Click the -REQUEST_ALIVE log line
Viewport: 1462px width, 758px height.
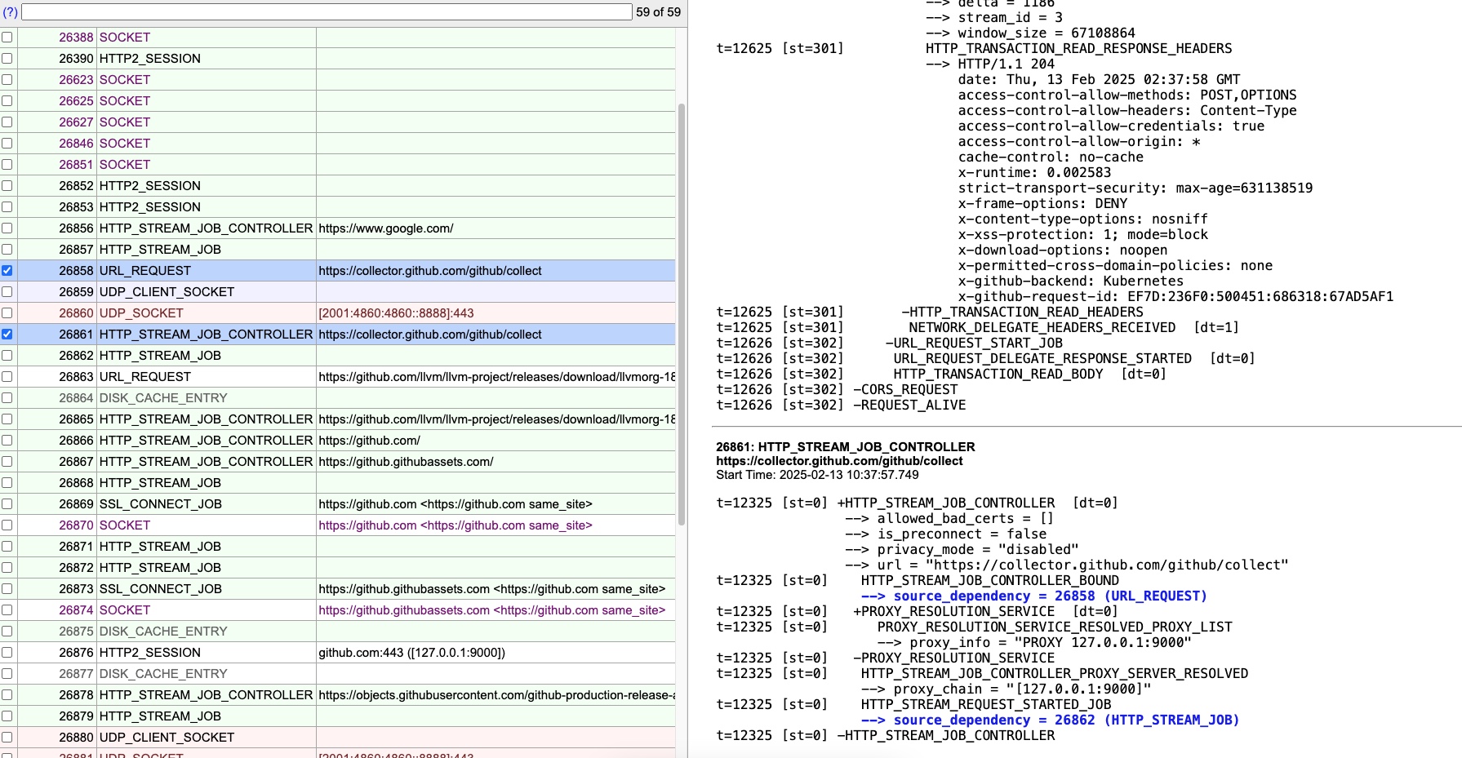(909, 406)
